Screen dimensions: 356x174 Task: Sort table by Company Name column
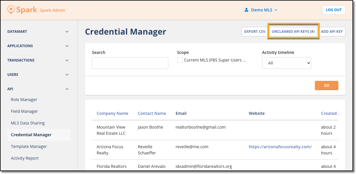112,113
